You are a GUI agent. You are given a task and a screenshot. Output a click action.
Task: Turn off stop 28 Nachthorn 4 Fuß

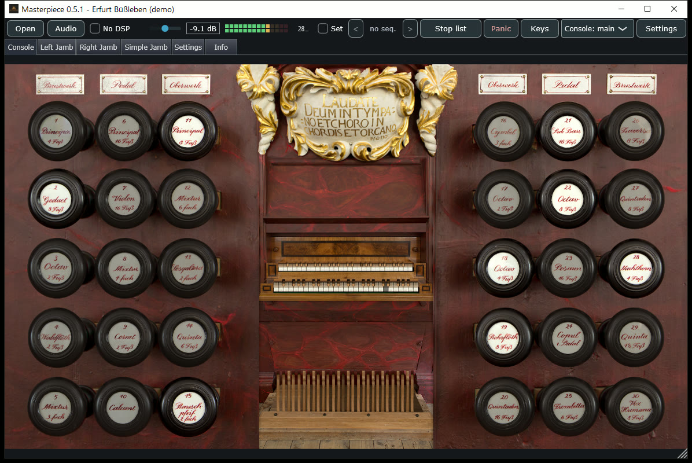pyautogui.click(x=635, y=269)
